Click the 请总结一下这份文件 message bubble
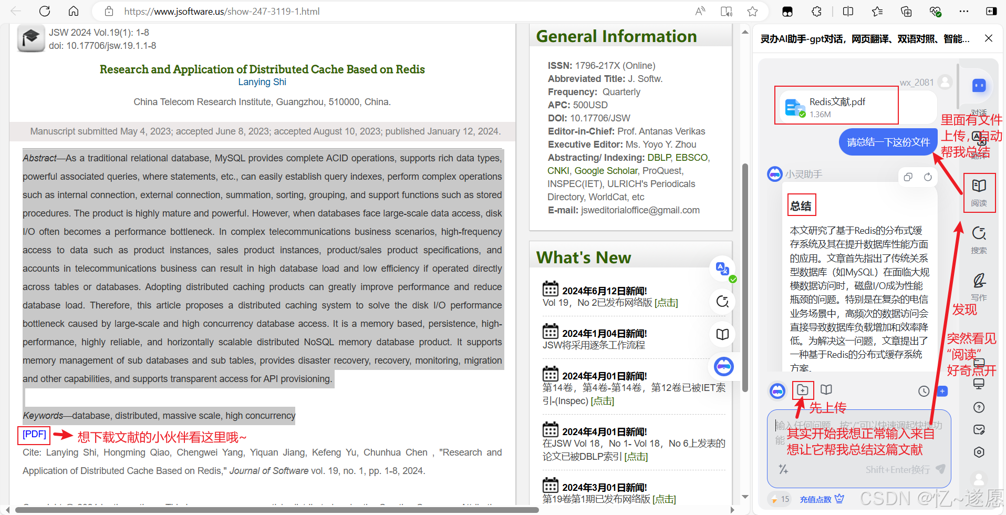Image resolution: width=1006 pixels, height=515 pixels. [x=888, y=142]
